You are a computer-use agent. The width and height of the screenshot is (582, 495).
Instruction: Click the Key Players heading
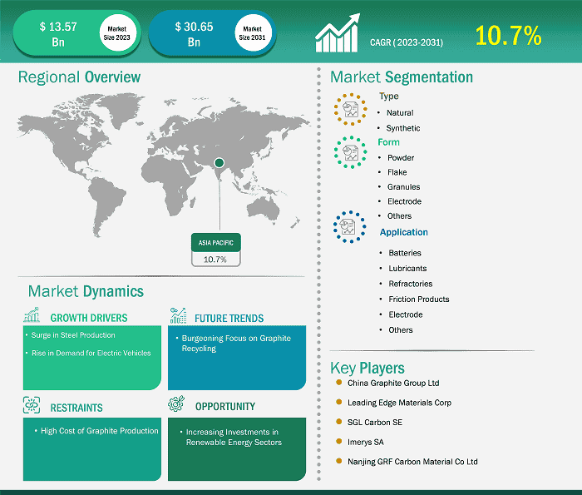[x=367, y=368]
